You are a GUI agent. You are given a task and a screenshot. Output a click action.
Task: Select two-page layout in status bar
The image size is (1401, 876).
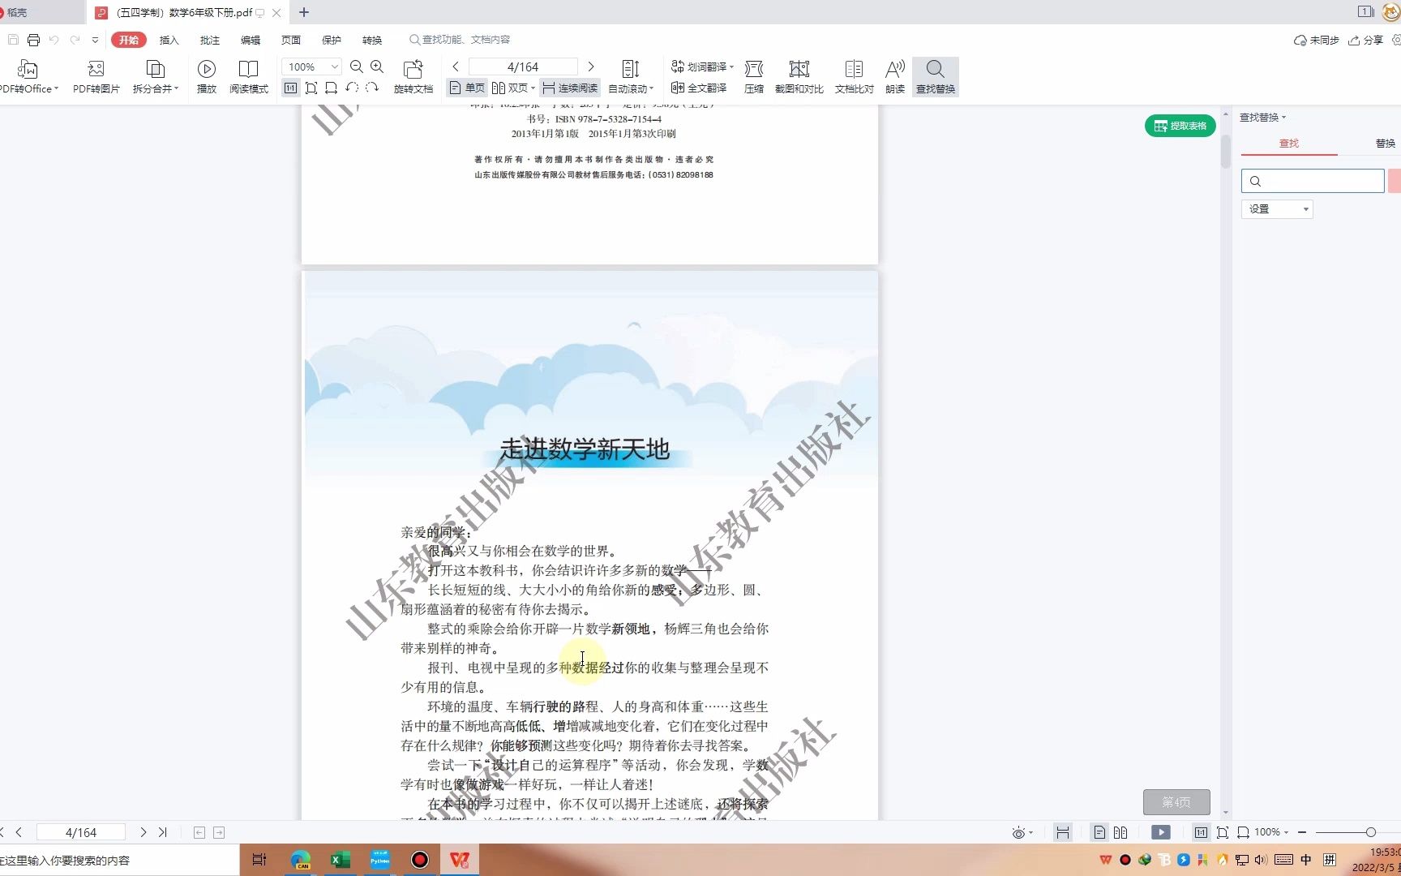click(1120, 832)
